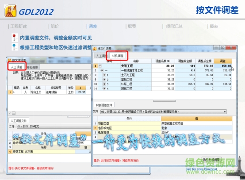Click the 调整系数(%) column header
This screenshot has width=245, height=180.
(x=163, y=61)
